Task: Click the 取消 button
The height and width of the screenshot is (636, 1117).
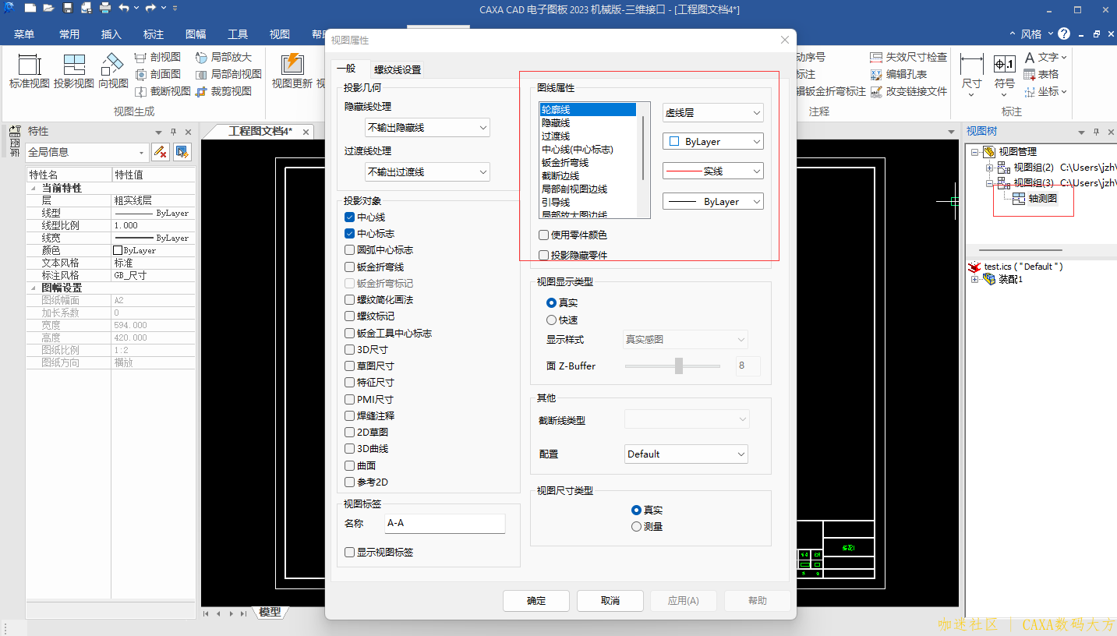Action: click(x=610, y=601)
